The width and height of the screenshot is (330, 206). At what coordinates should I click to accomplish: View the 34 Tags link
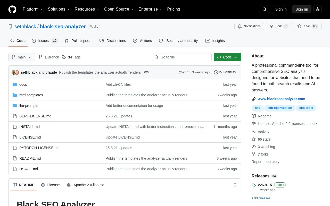(x=71, y=57)
